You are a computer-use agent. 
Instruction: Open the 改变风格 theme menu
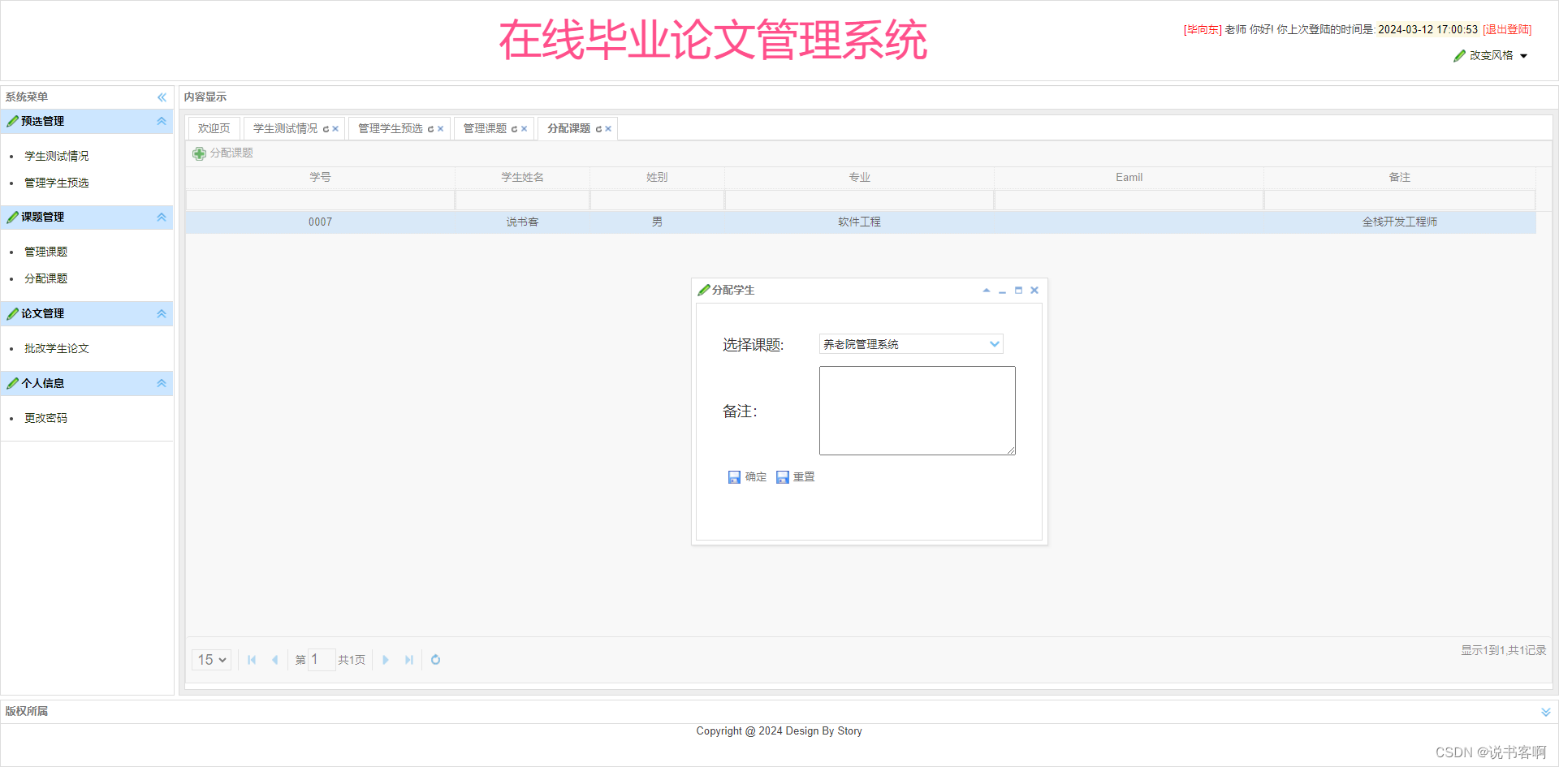tap(1491, 56)
